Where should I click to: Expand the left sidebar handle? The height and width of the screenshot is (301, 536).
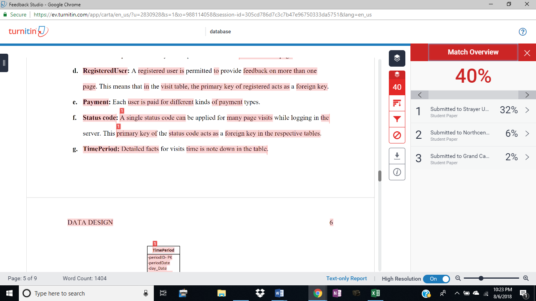(4, 63)
